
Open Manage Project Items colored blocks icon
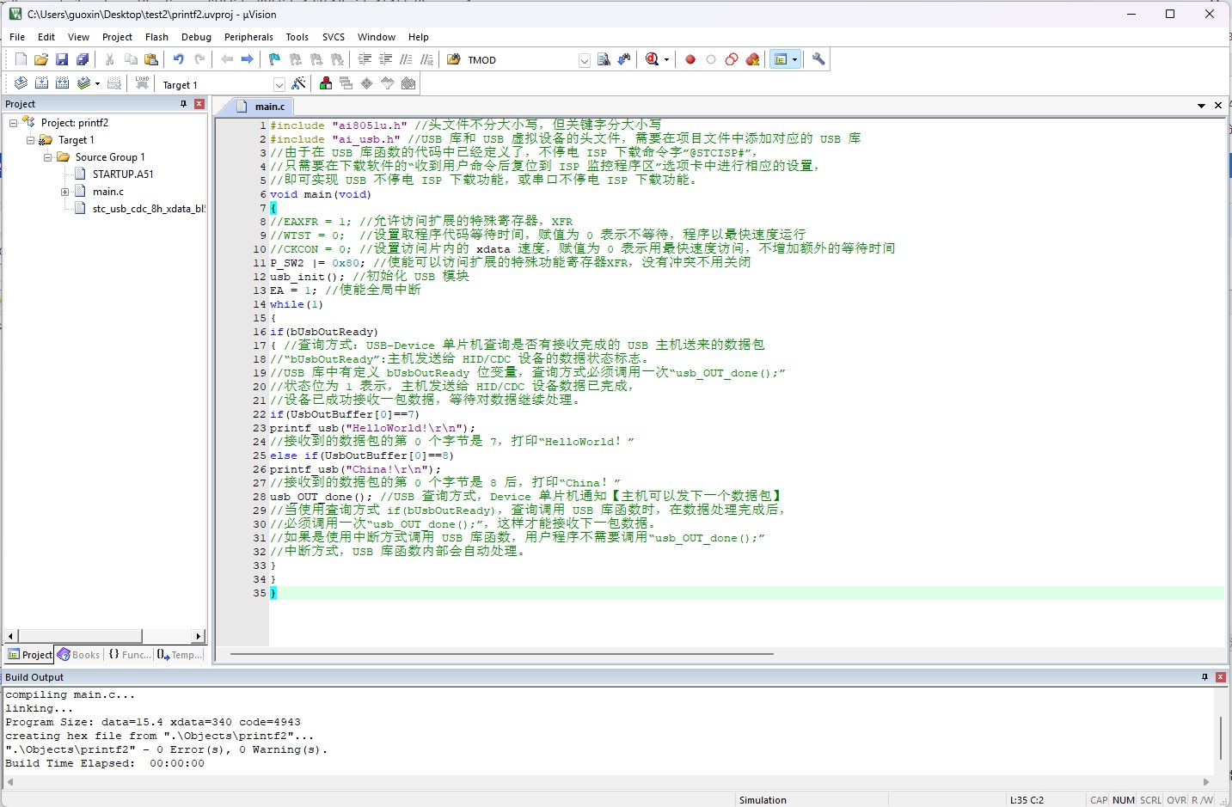tap(326, 83)
